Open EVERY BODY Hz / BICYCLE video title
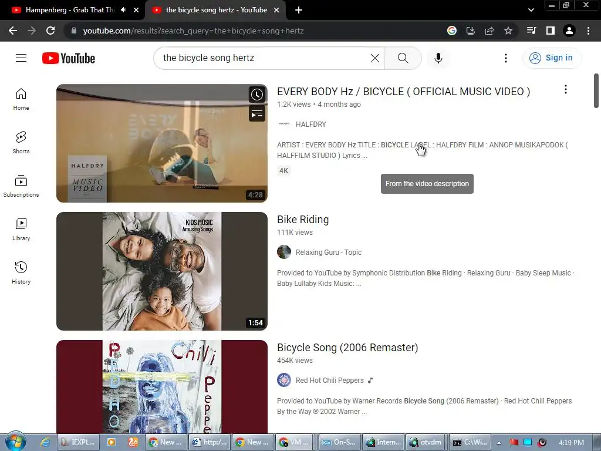 (x=404, y=91)
